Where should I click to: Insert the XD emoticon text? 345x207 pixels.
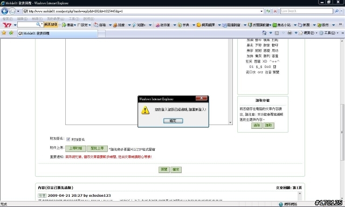click(265, 61)
